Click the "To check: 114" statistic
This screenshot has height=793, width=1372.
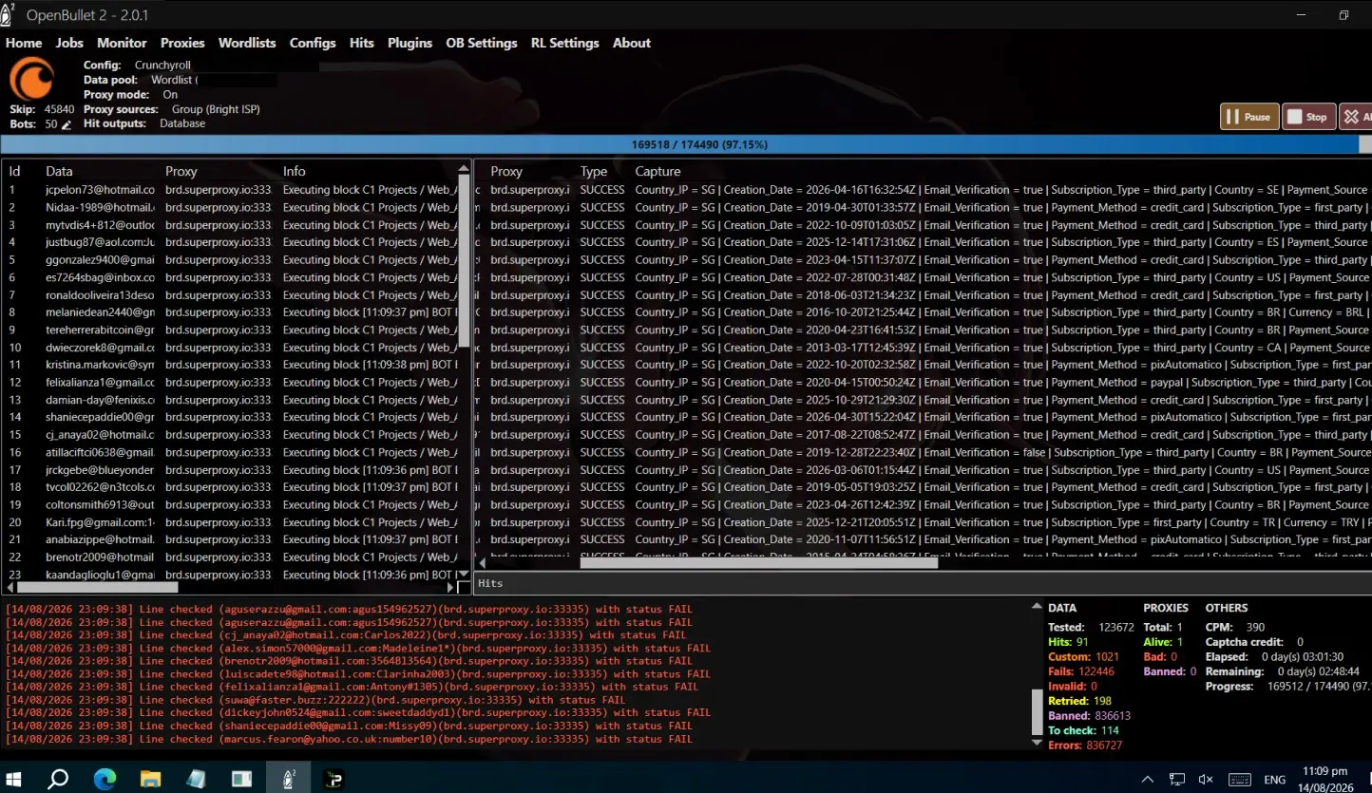(1083, 730)
